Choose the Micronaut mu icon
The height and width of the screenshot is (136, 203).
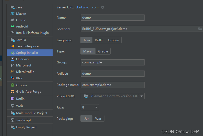pos(13,65)
